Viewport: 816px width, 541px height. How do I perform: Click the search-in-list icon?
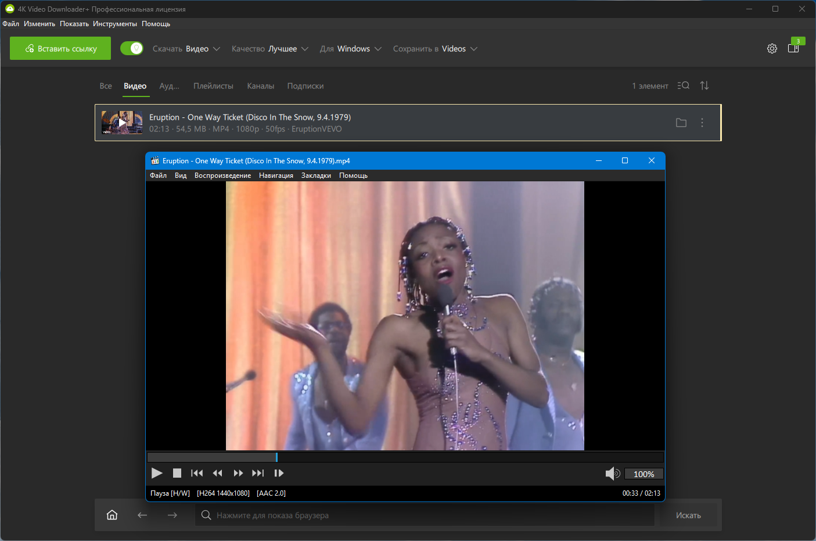click(684, 86)
